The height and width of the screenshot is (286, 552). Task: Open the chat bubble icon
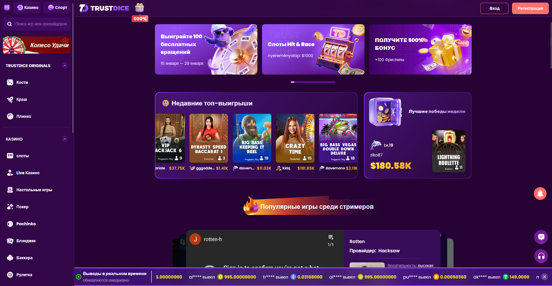click(541, 237)
